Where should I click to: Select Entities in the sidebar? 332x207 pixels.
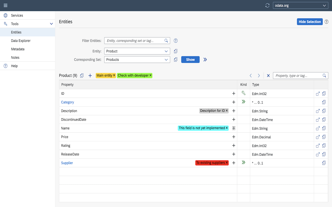point(27,32)
